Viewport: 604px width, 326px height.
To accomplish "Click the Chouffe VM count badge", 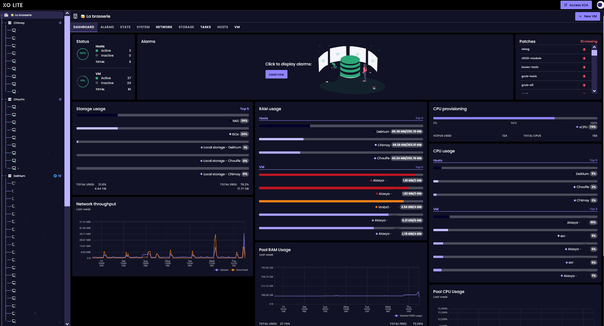I will pyautogui.click(x=60, y=99).
